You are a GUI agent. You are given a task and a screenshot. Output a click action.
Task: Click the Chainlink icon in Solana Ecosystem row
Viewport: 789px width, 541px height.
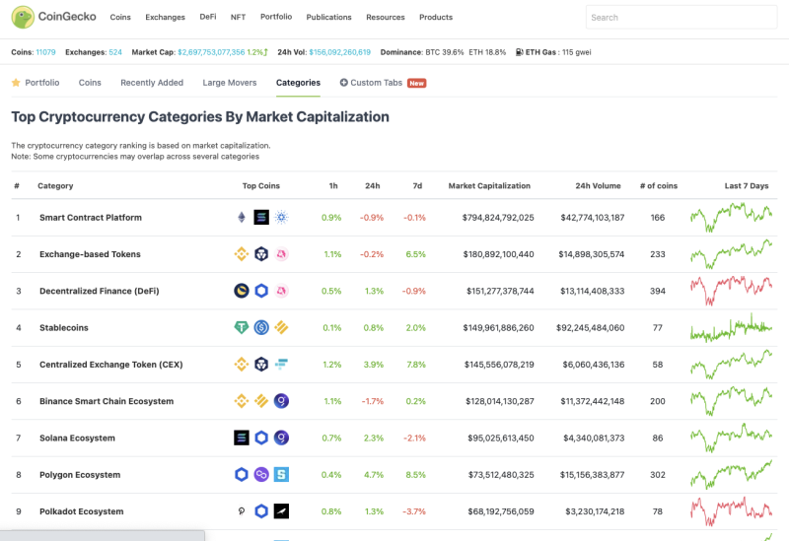[x=261, y=438]
